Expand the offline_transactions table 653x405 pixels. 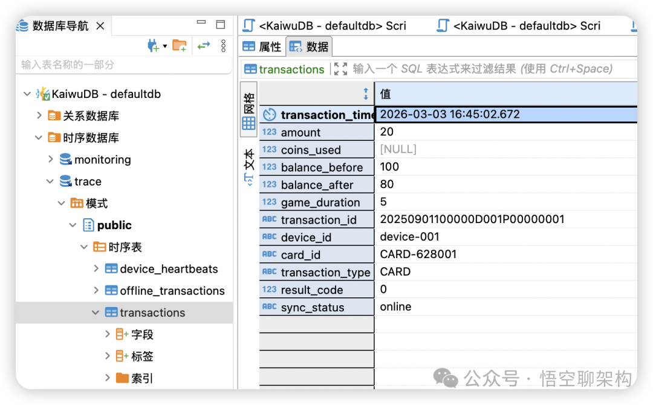point(96,290)
